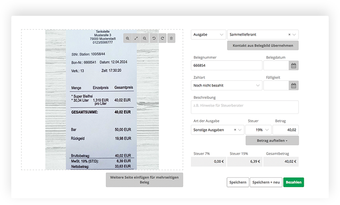Rotate receipt image counterclockwise
340x205 pixels.
[154, 38]
